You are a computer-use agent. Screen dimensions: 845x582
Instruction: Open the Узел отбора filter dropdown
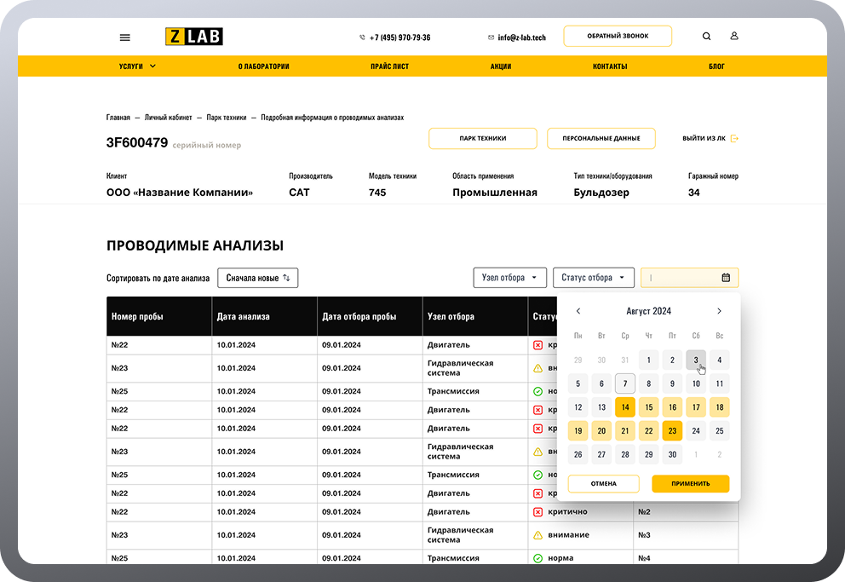510,278
